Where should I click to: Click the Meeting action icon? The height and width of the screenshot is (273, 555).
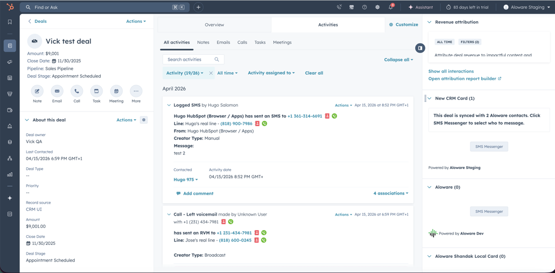tap(116, 91)
